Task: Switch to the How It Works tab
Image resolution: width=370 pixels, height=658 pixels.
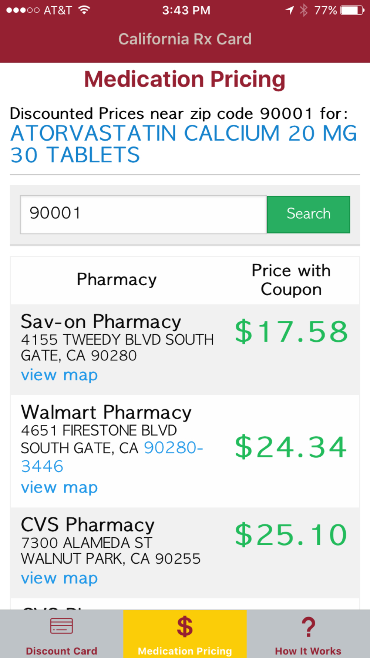Action: (x=308, y=651)
